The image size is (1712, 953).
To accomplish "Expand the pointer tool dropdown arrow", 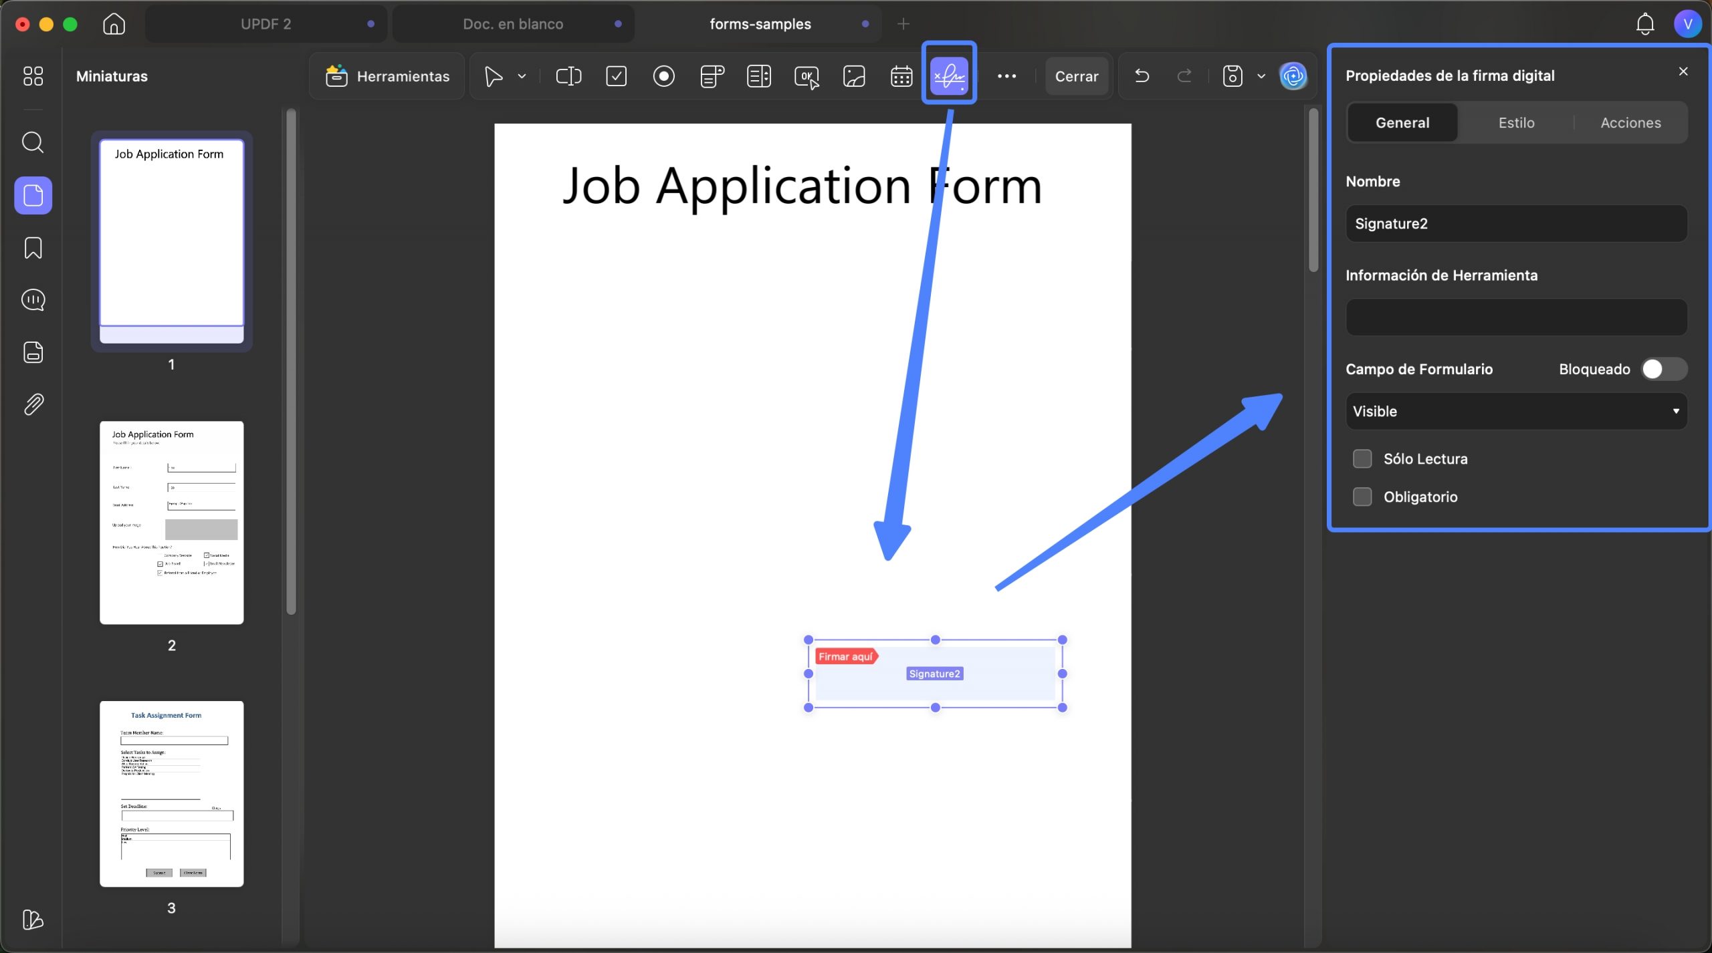I will coord(522,76).
